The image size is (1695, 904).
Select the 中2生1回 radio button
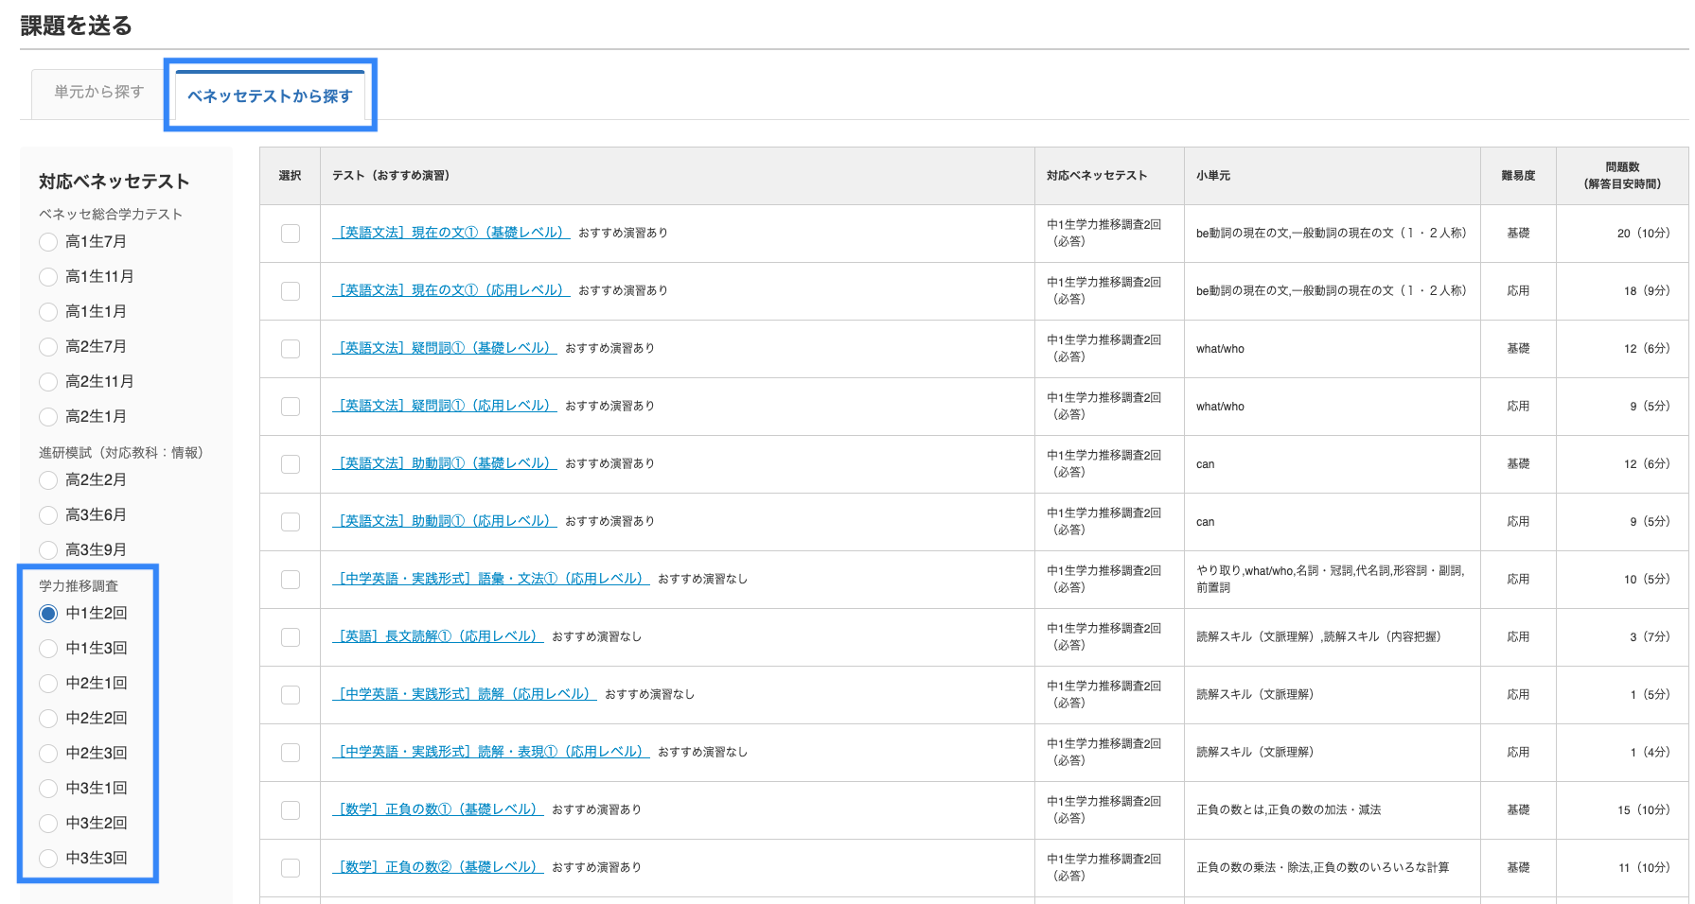(x=48, y=684)
